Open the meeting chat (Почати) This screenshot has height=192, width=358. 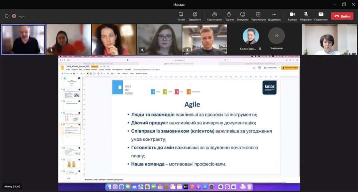181,16
